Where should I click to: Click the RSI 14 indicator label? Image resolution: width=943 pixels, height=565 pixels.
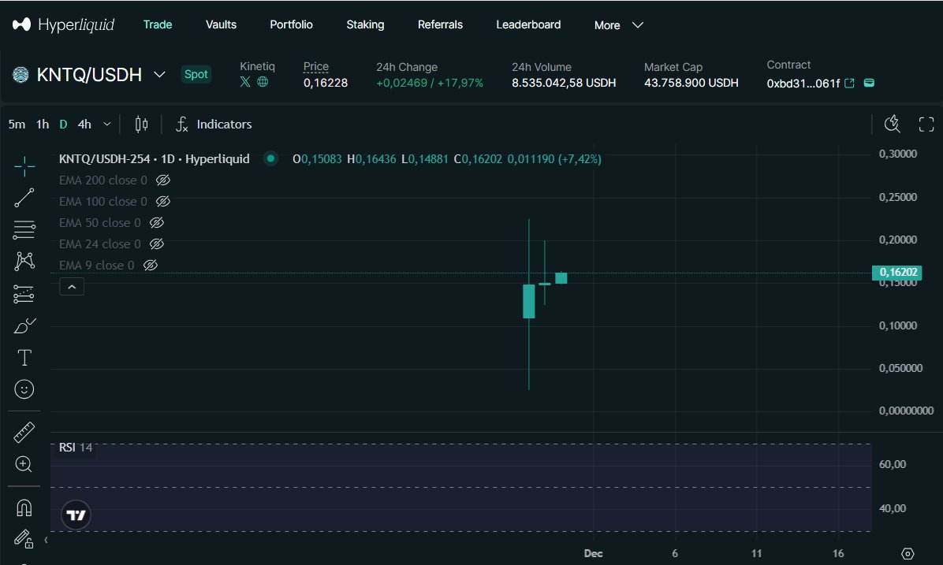(x=76, y=448)
